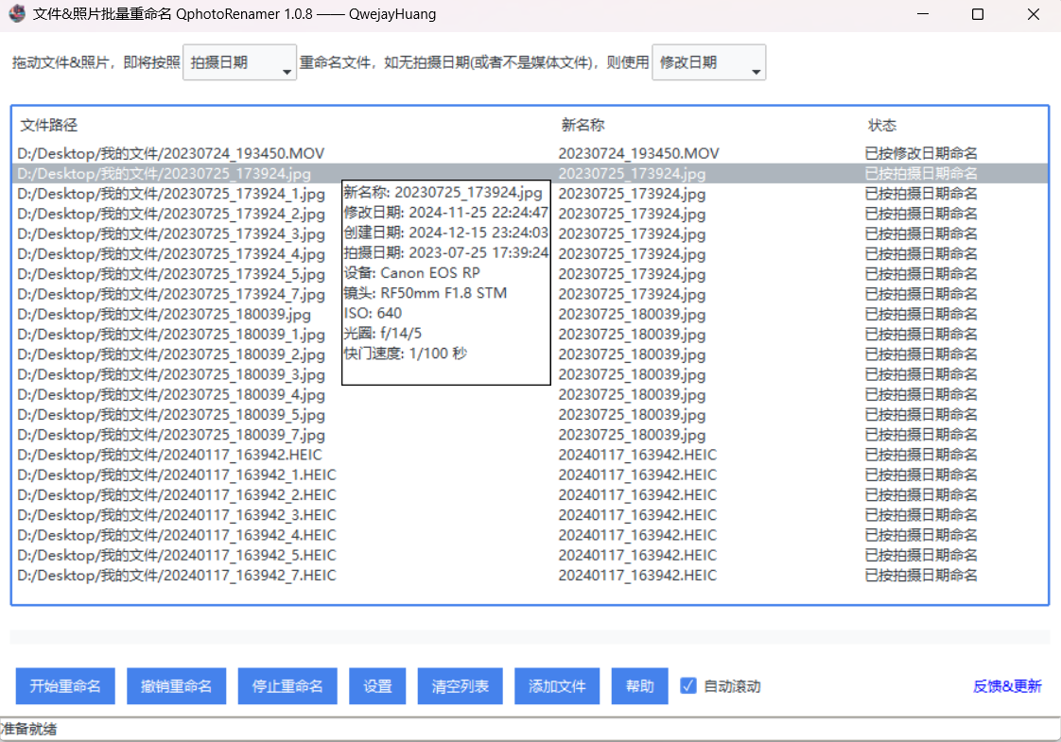
Task: Open the 修改日期 fallback dropdown
Action: point(708,62)
